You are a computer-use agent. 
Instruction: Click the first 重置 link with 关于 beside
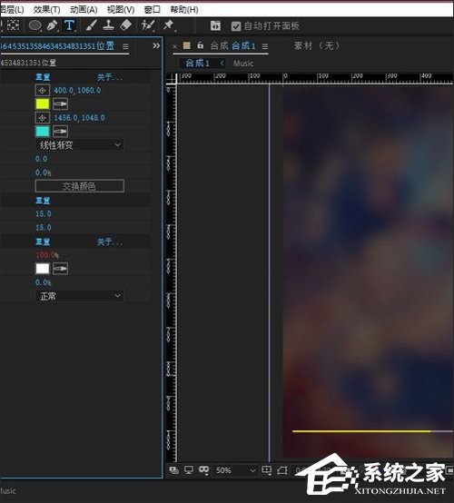(43, 77)
